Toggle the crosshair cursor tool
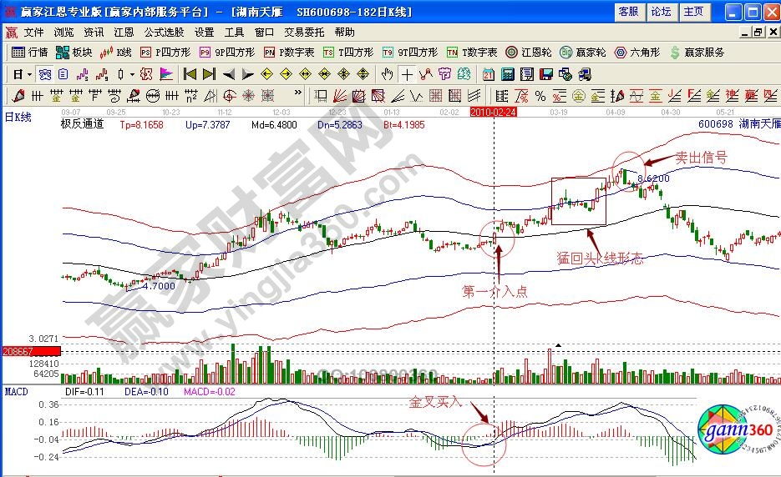Screen dimensions: 781x477 click(408, 74)
